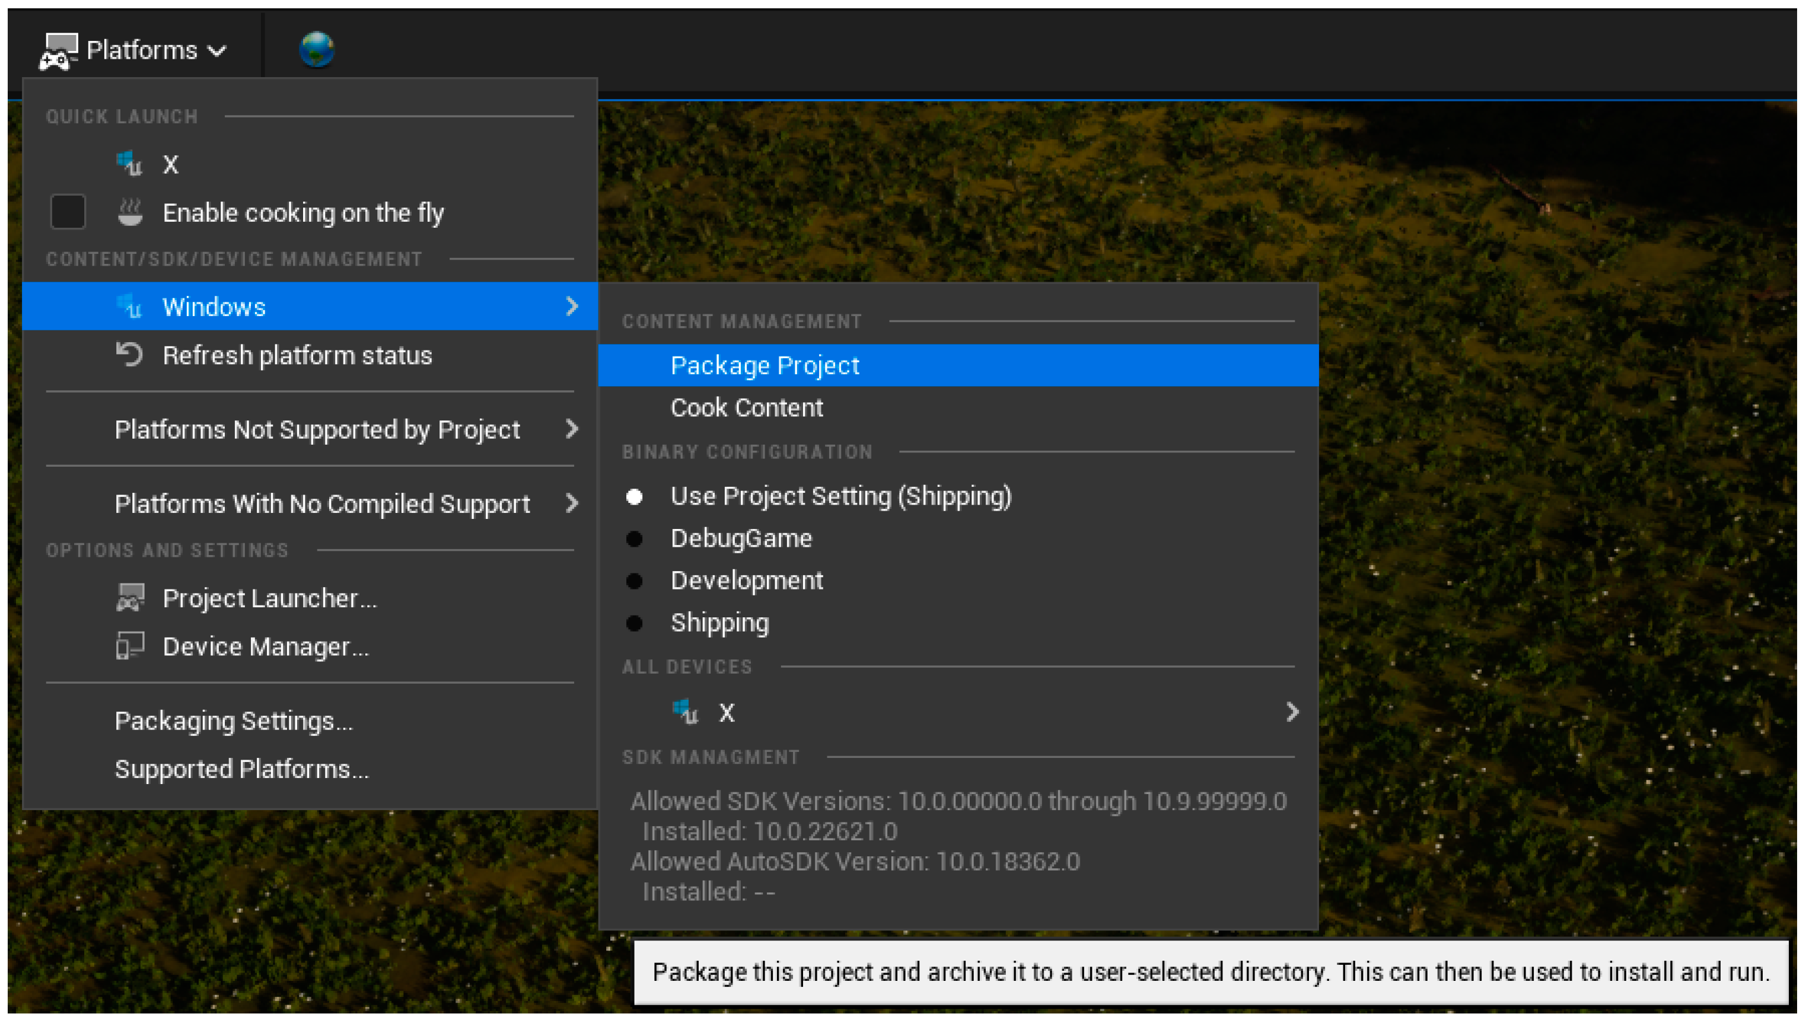This screenshot has height=1020, width=1806.
Task: Select DebugGame binary configuration
Action: point(740,538)
